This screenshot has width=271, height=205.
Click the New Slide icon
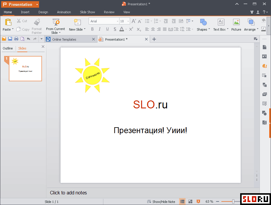tap(77, 22)
